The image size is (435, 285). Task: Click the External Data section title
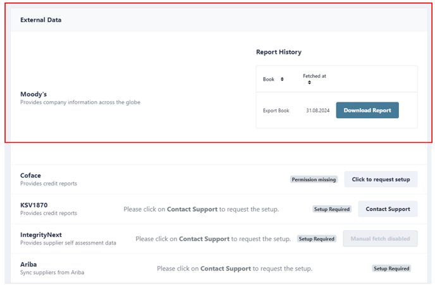[40, 20]
